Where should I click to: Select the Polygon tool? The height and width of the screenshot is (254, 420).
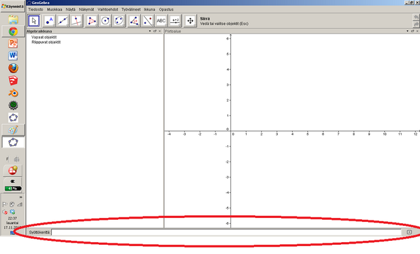[x=91, y=20]
